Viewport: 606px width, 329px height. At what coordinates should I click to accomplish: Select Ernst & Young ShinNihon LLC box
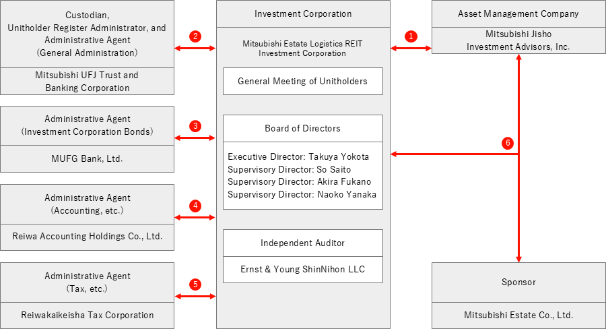(303, 269)
